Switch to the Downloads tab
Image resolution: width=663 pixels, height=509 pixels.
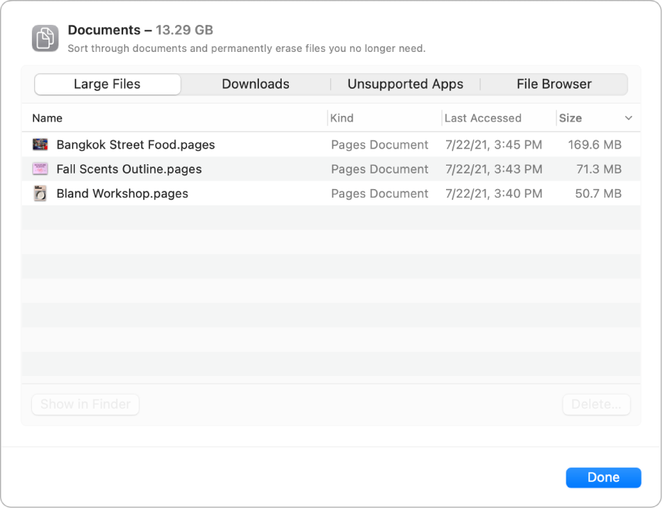click(255, 84)
